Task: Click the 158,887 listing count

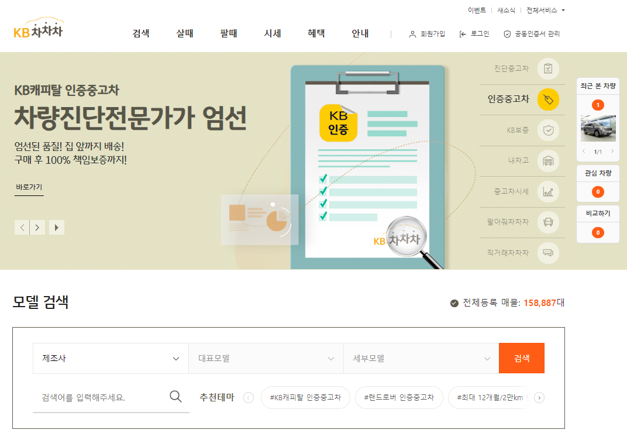Action: click(x=540, y=303)
